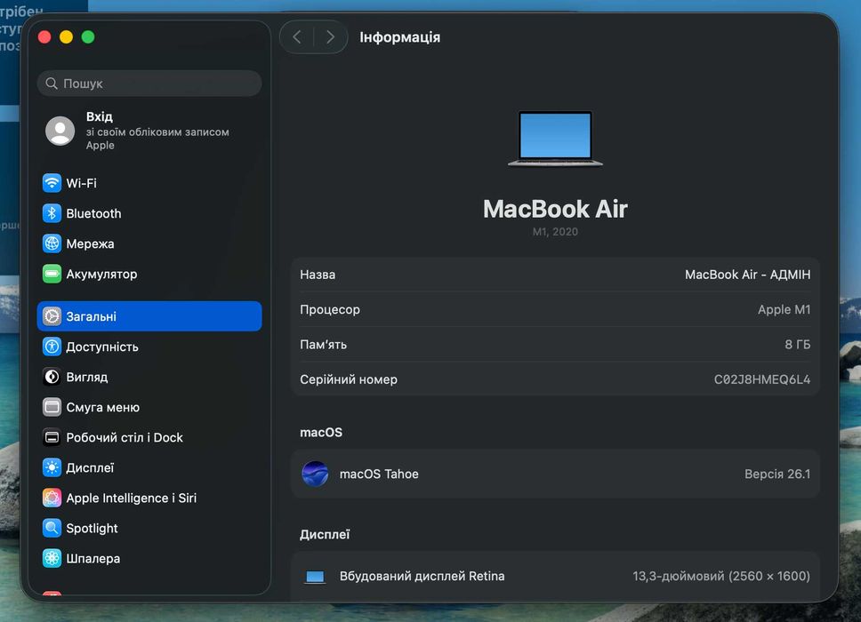Open the Дисплеї sidebar section
861x622 pixels.
149,467
